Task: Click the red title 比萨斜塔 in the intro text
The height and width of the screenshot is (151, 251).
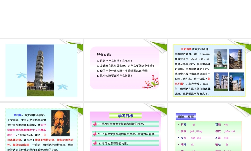Action: [186, 49]
